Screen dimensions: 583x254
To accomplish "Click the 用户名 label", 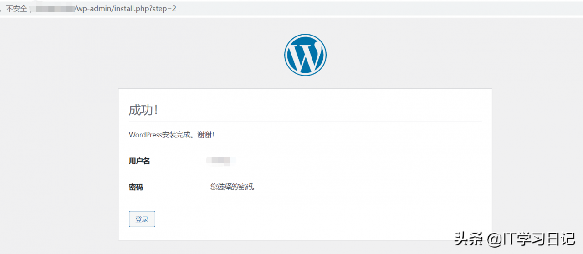I will click(x=139, y=161).
